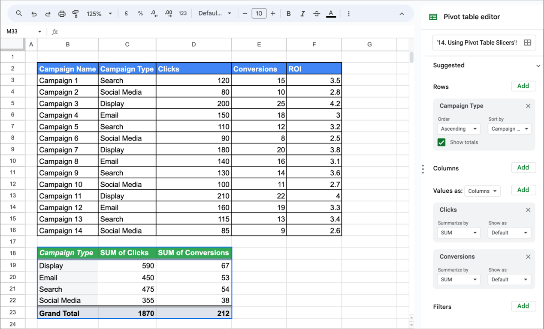Click the print icon

62,14
